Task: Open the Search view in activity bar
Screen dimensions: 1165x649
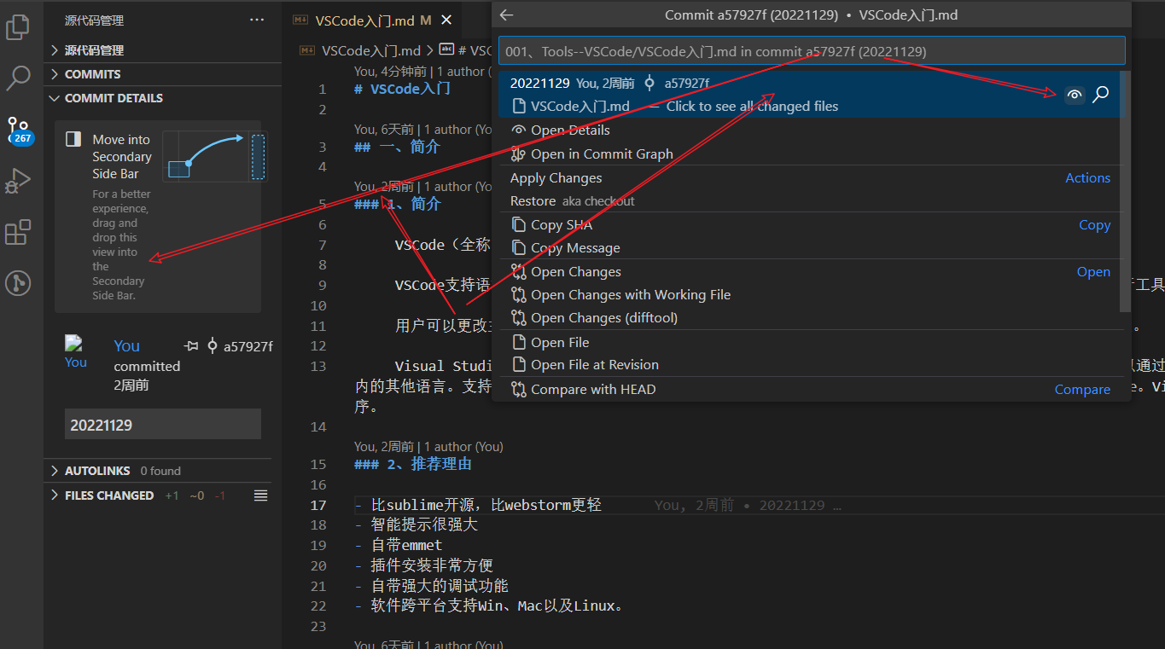Action: 18,78
